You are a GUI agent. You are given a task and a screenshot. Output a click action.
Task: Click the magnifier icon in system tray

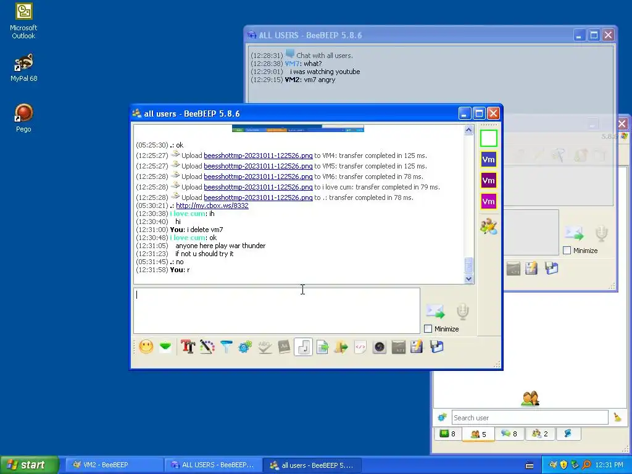(x=586, y=465)
